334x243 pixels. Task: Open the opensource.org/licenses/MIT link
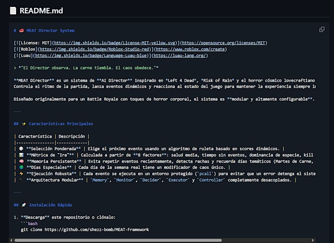(x=223, y=43)
